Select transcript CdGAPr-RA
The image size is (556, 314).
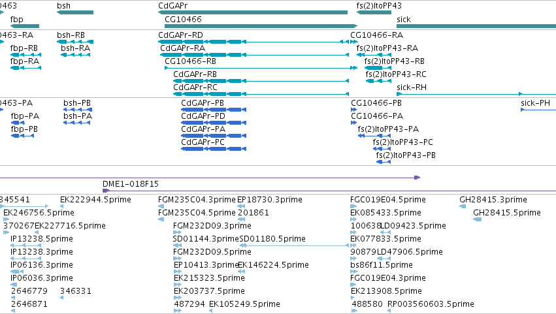tap(255, 55)
